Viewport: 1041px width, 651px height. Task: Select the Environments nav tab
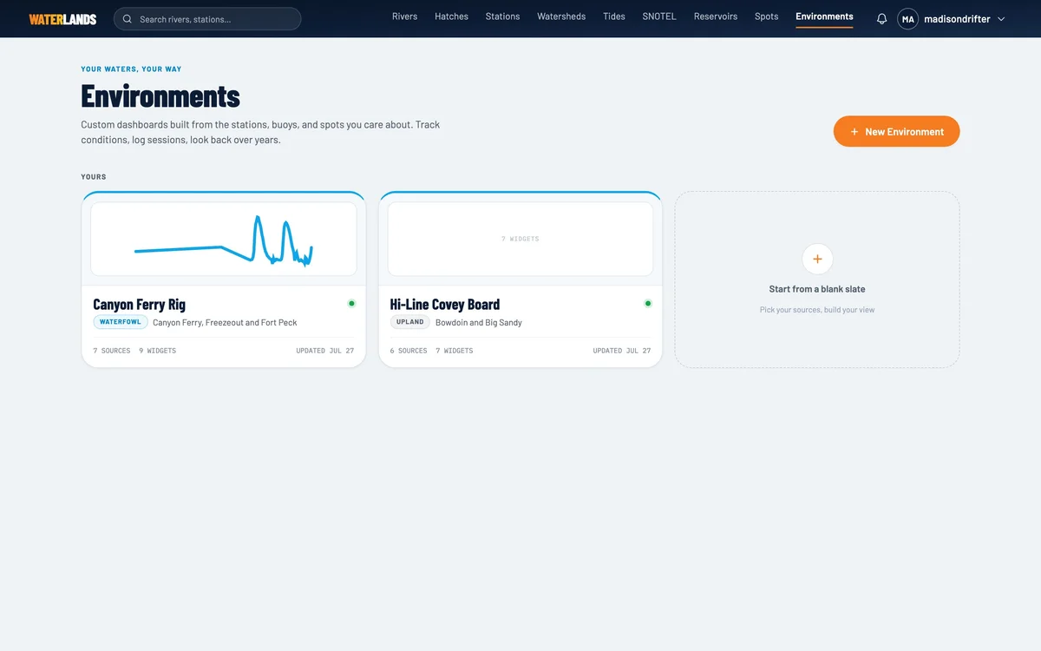pos(824,16)
